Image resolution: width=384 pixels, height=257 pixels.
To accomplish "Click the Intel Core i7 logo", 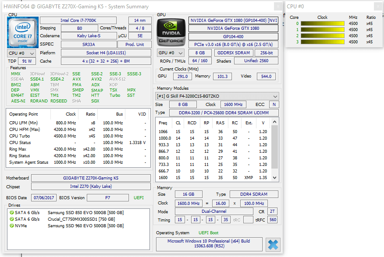I will point(23,32).
